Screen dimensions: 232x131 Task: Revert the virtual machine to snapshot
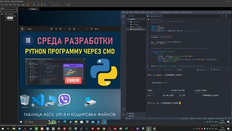click(42, 5)
